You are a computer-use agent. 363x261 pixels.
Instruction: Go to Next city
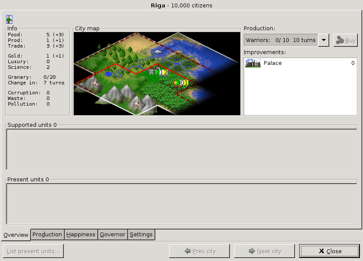pos(265,251)
